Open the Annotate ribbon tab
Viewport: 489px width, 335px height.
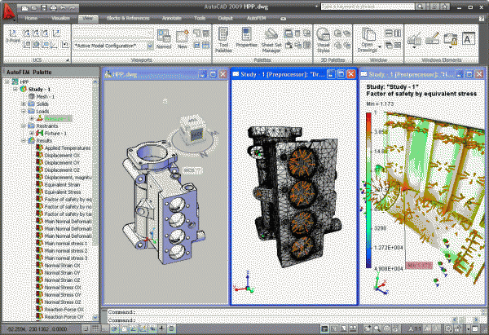[172, 18]
